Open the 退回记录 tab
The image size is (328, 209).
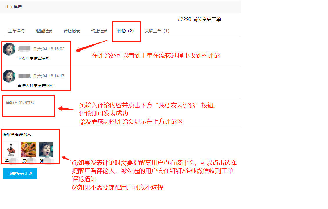pyautogui.click(x=44, y=31)
